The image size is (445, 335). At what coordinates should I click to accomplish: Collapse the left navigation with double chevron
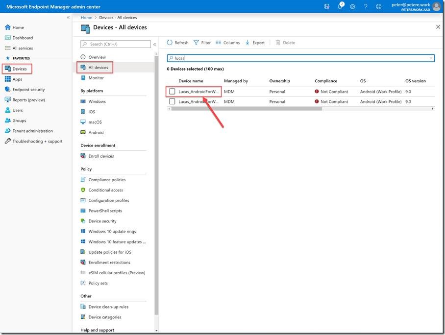(68, 18)
